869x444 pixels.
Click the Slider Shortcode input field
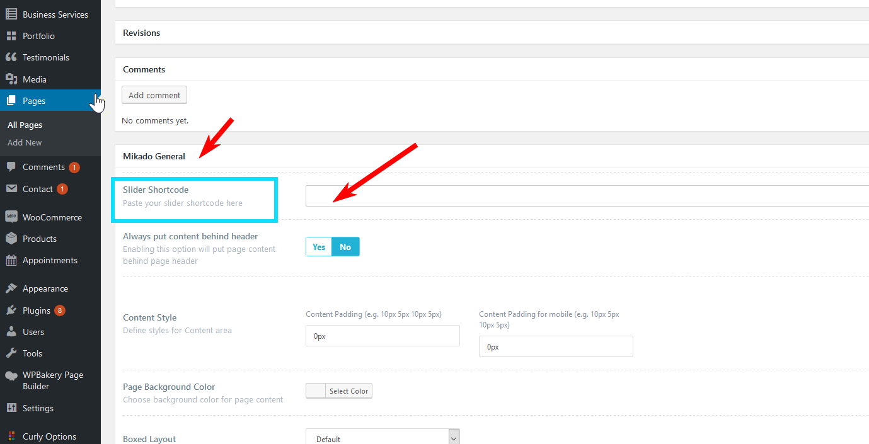click(x=587, y=196)
